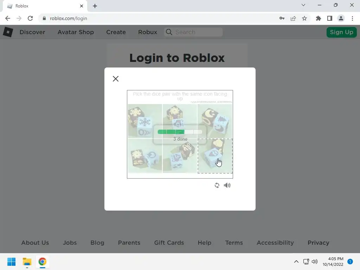360x270 pixels.
Task: Select the dice image with the snowflake die
Action: 145,121
